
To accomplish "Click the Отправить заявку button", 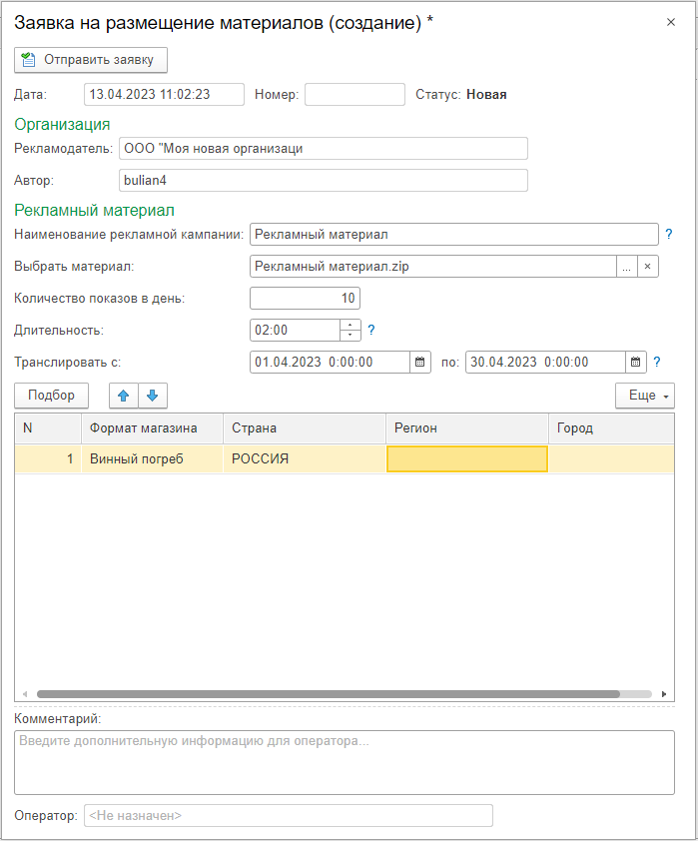I will (91, 60).
